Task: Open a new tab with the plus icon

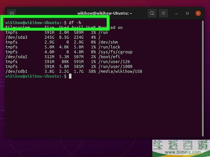Action: point(12,13)
